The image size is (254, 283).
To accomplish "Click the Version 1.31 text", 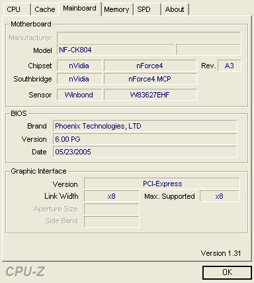I will click(x=221, y=253).
